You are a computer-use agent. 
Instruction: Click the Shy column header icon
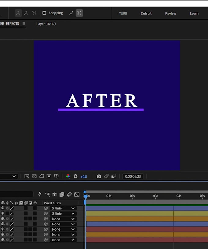point(3,203)
